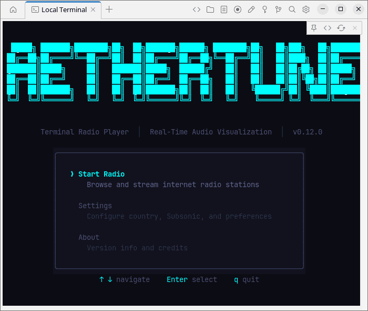Click the pencil edit icon
The width and height of the screenshot is (368, 311).
pos(251,9)
